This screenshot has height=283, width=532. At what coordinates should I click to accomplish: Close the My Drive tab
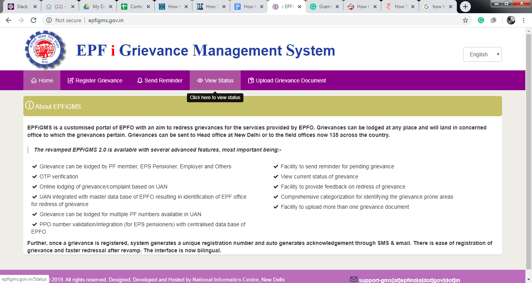111,7
